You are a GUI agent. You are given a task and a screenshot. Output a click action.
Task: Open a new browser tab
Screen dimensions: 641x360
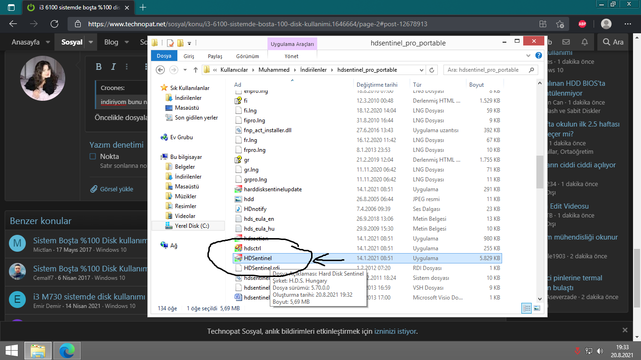tap(143, 7)
